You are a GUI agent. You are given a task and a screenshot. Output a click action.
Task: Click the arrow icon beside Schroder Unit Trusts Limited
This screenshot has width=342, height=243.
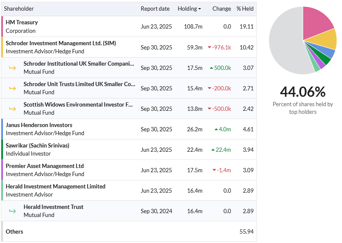[x=12, y=88]
